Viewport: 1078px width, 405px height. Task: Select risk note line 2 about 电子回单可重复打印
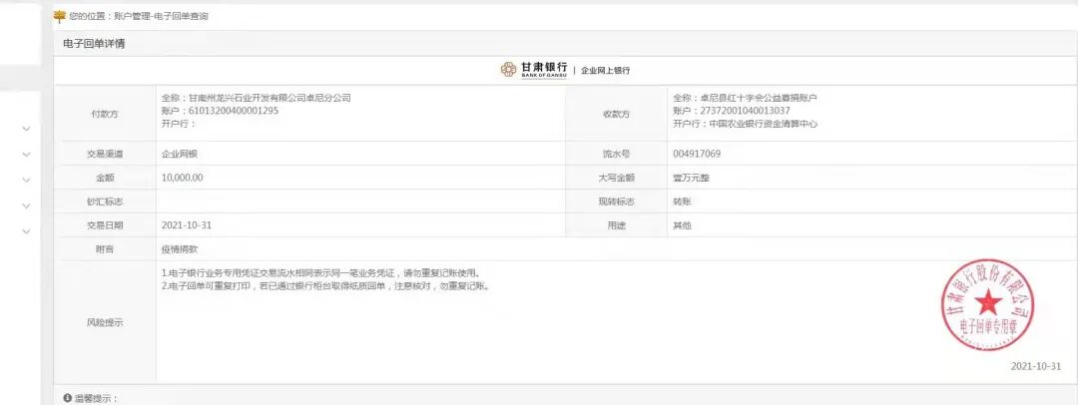tap(325, 286)
